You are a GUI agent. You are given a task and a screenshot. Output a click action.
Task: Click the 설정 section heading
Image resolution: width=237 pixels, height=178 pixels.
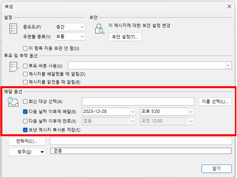[x=8, y=17]
